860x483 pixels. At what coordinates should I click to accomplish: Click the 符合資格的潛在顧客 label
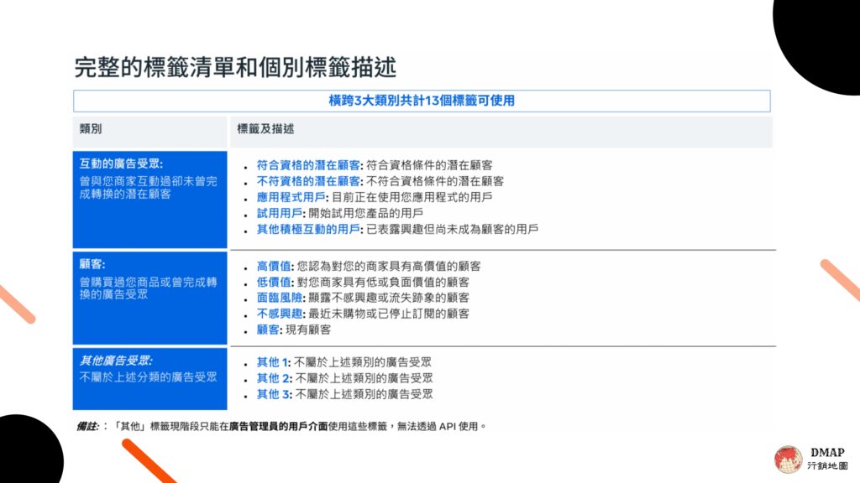click(x=310, y=165)
